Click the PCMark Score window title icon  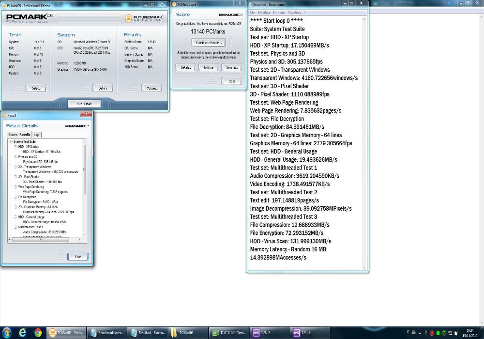coord(174,4)
